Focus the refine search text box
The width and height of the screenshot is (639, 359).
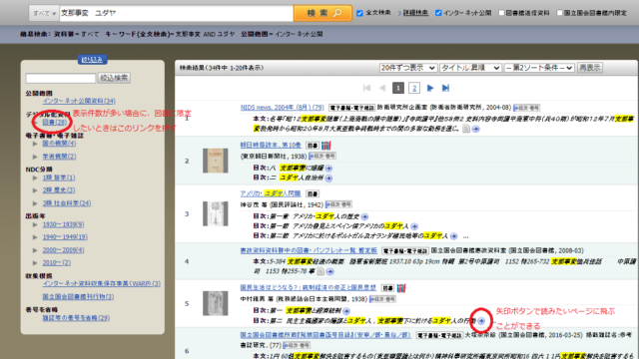tap(61, 78)
